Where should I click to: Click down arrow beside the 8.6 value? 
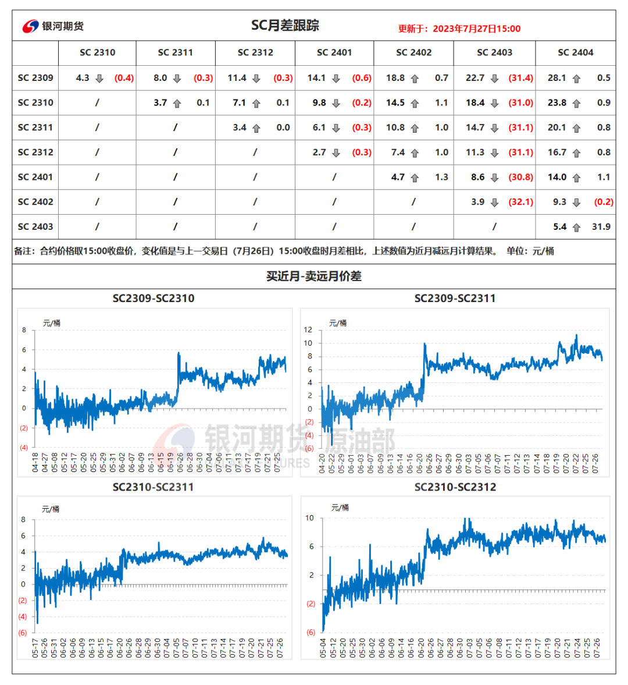[494, 178]
